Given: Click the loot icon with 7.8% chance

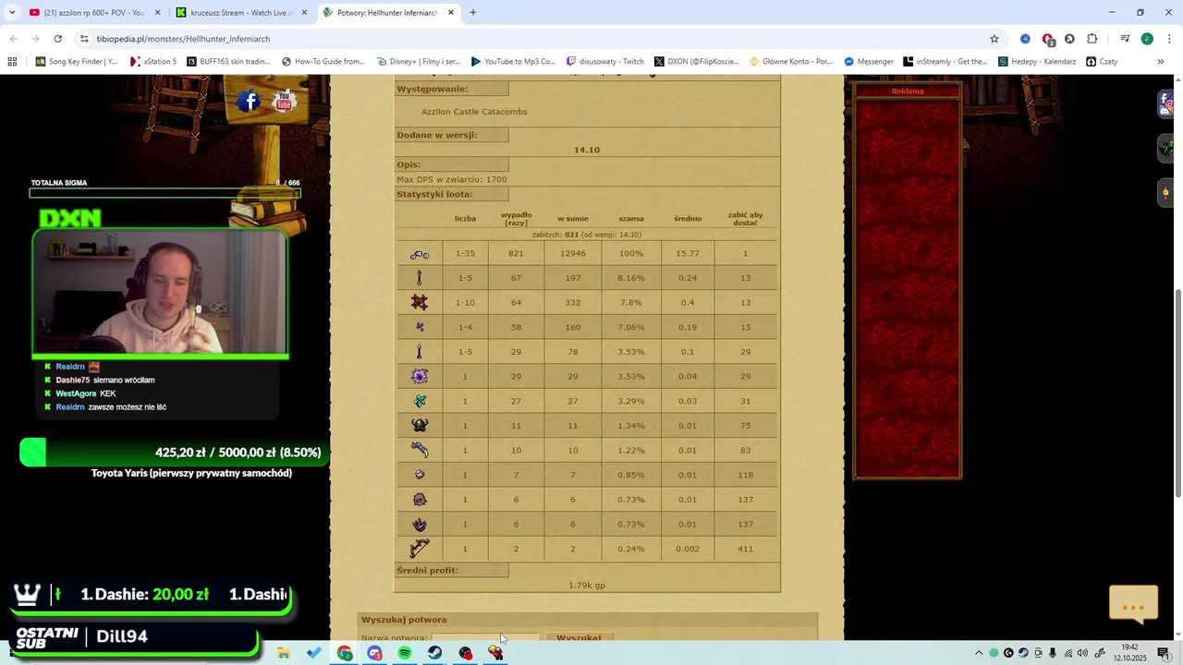Looking at the screenshot, I should pos(420,302).
